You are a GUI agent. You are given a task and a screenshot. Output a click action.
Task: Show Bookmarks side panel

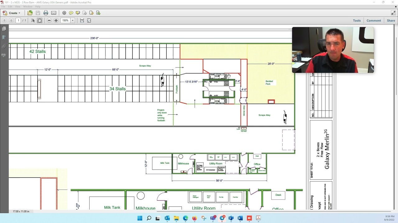pos(4,37)
